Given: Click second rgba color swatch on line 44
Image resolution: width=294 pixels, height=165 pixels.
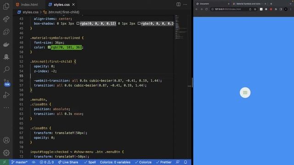Looking at the screenshot, I should point(139,23).
